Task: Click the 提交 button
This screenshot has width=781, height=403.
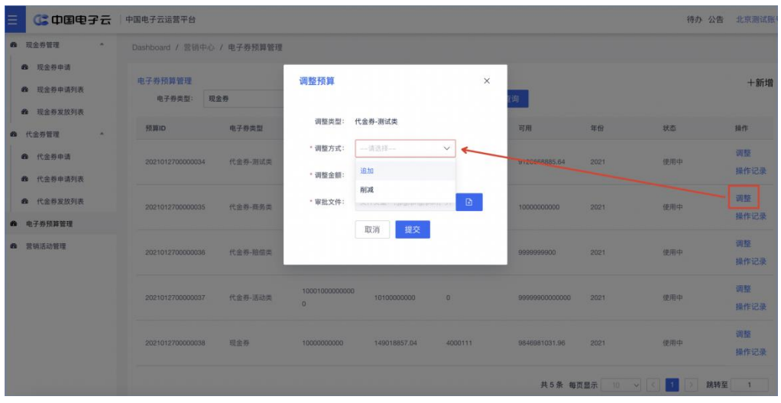Action: point(413,229)
